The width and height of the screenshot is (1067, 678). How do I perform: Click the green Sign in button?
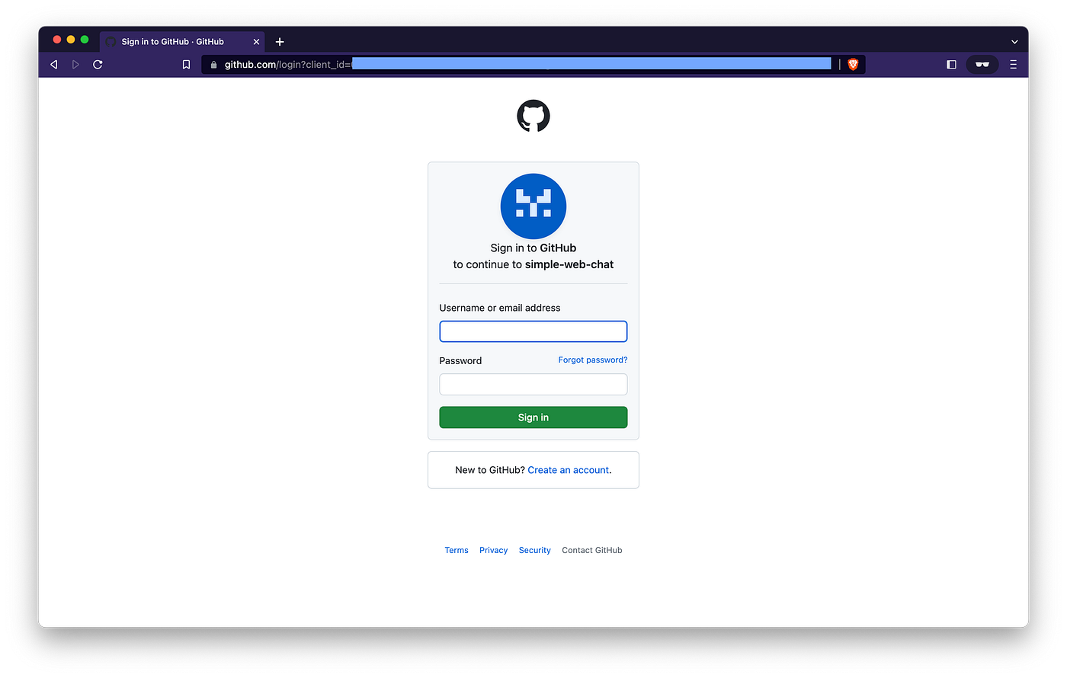(533, 417)
